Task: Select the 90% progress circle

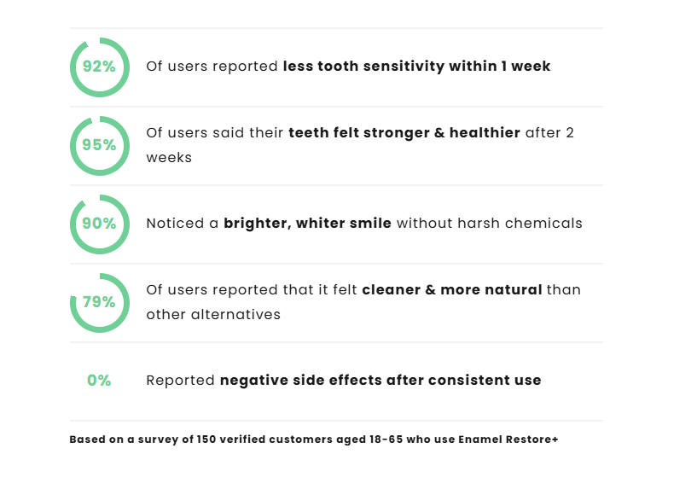Action: point(99,224)
